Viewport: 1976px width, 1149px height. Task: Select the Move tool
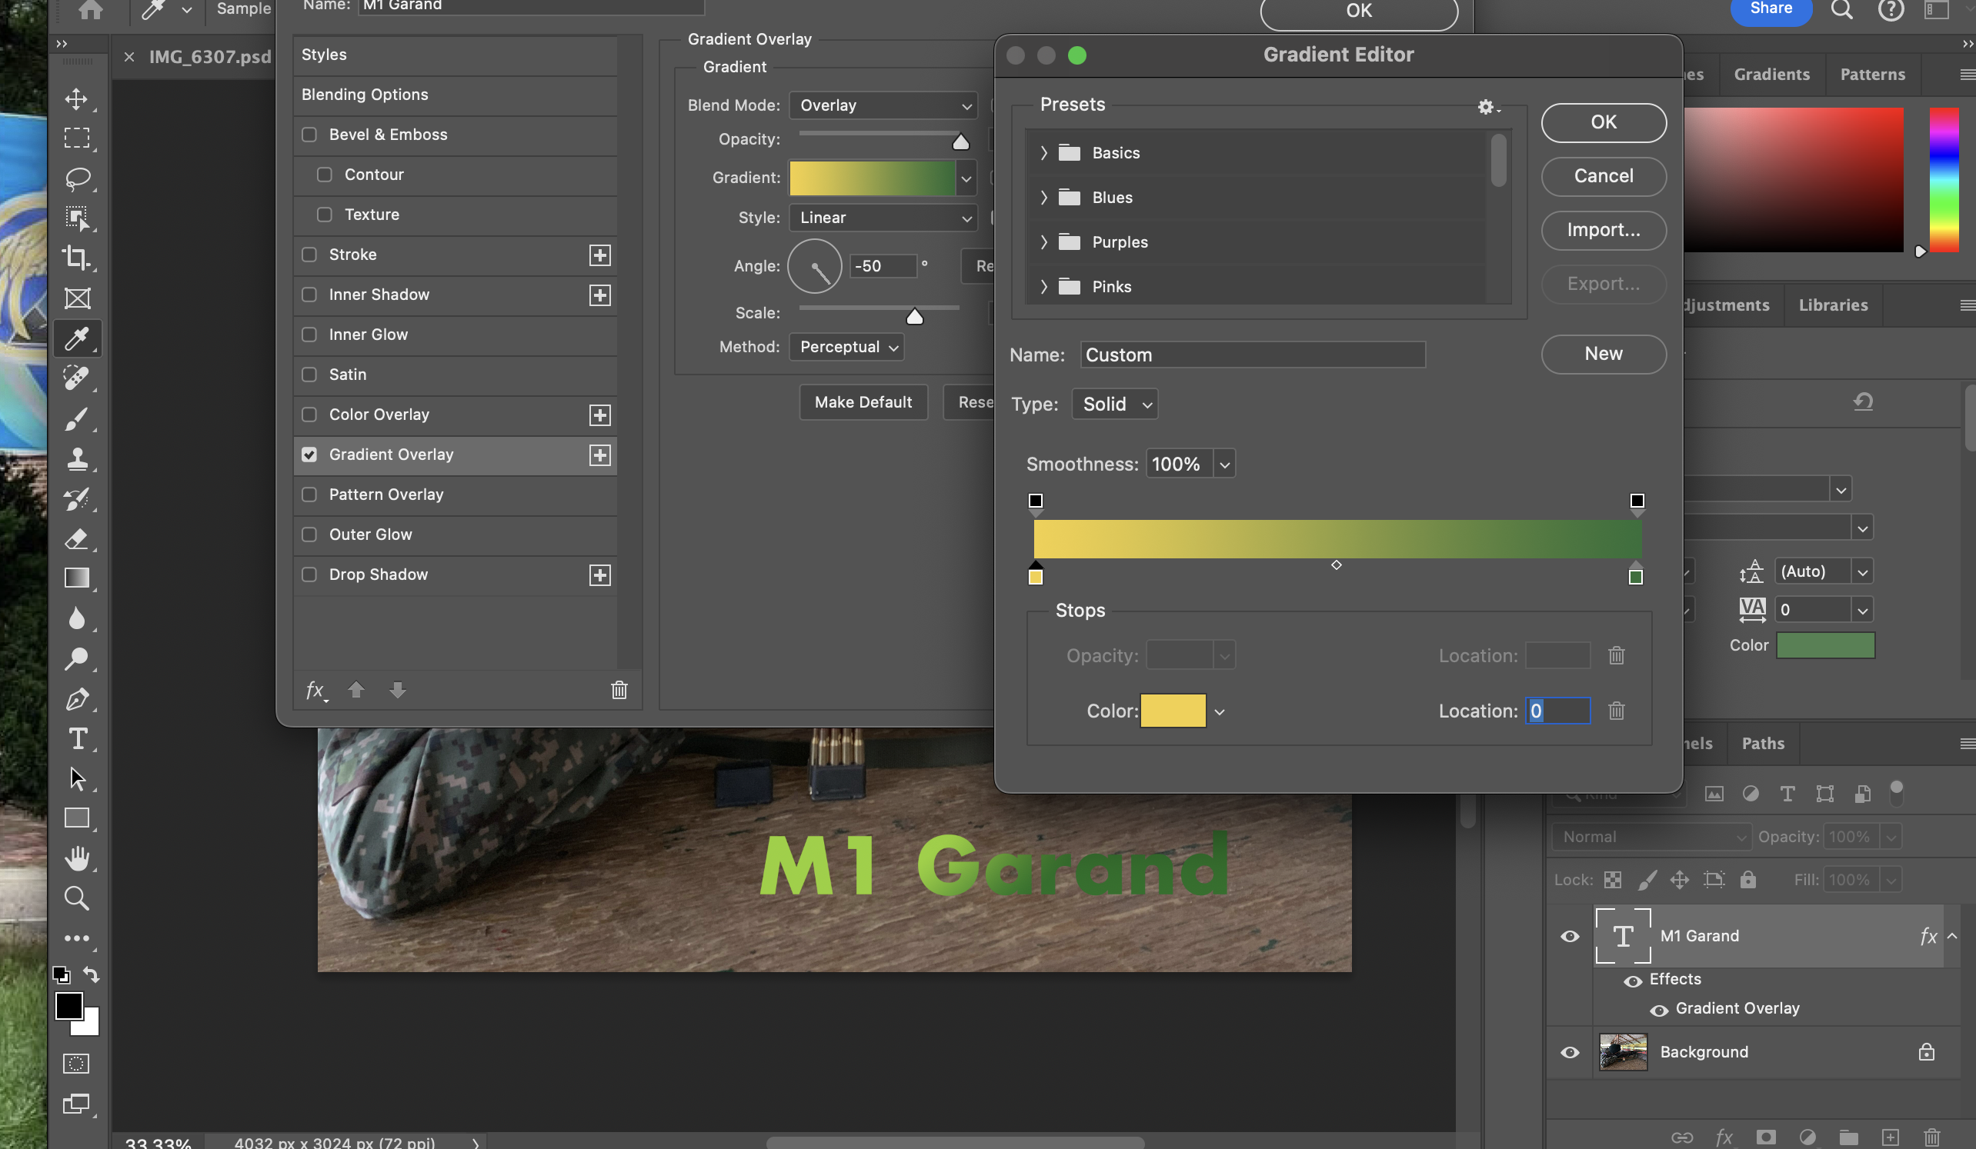click(76, 98)
